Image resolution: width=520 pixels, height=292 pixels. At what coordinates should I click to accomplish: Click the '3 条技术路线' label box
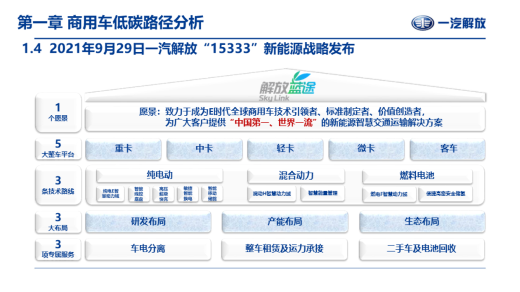(58, 185)
